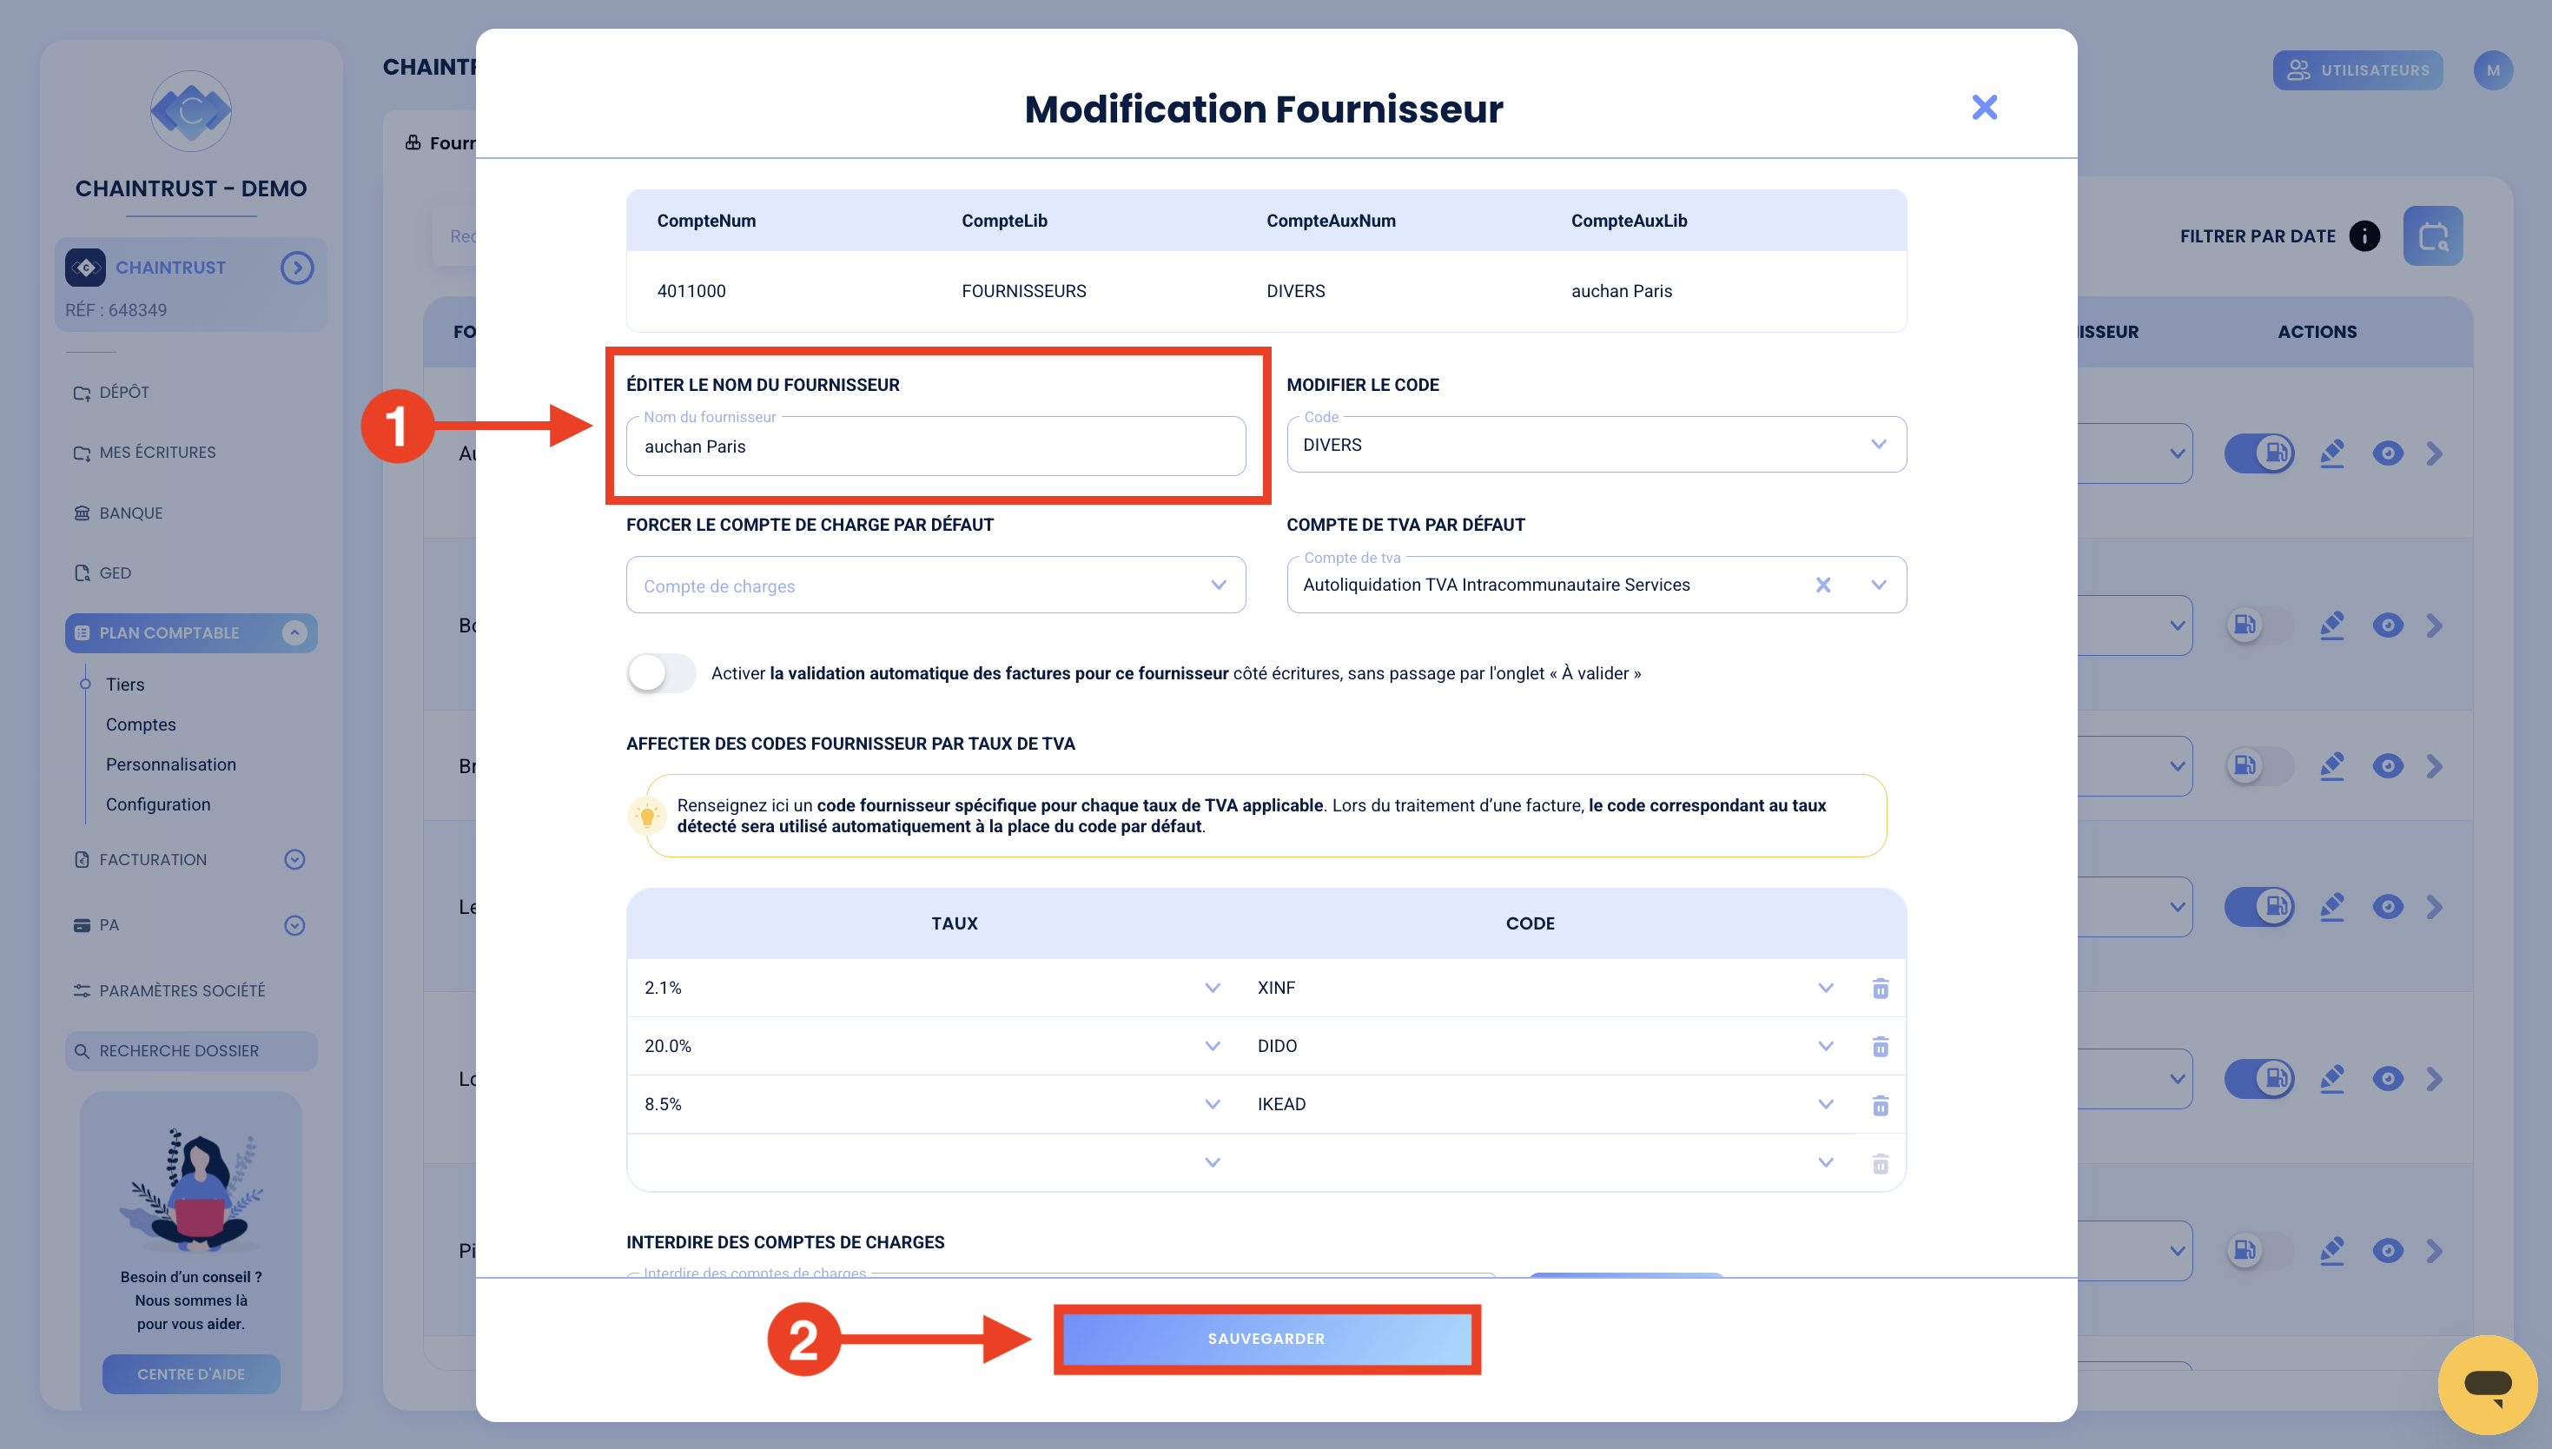The width and height of the screenshot is (2552, 1449).
Task: Toggle the first supplier row switch
Action: point(2259,453)
